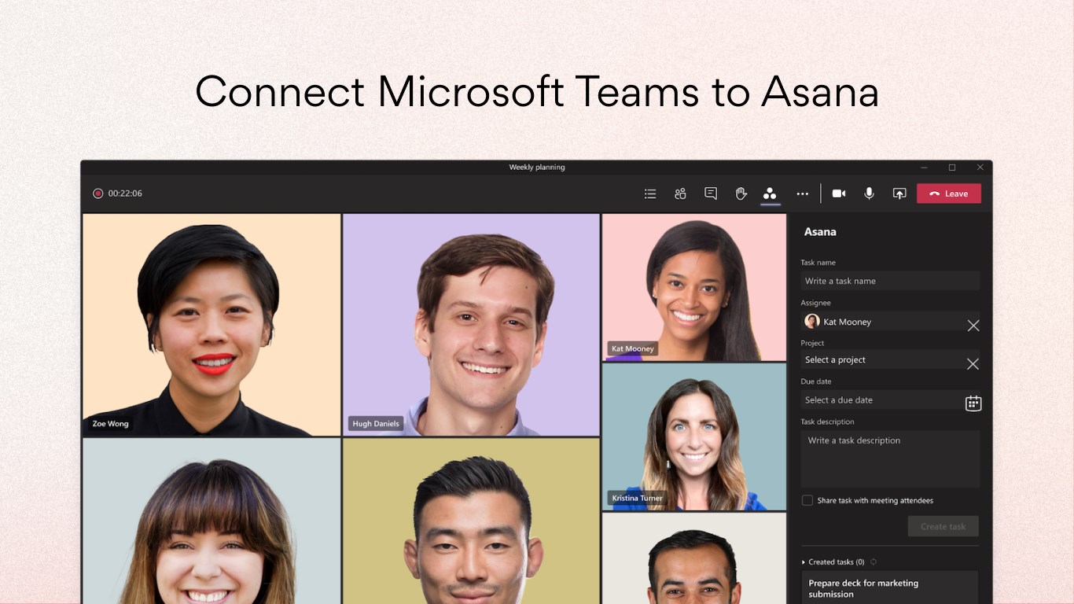Maximize the Teams meeting window
The height and width of the screenshot is (604, 1074).
point(952,168)
